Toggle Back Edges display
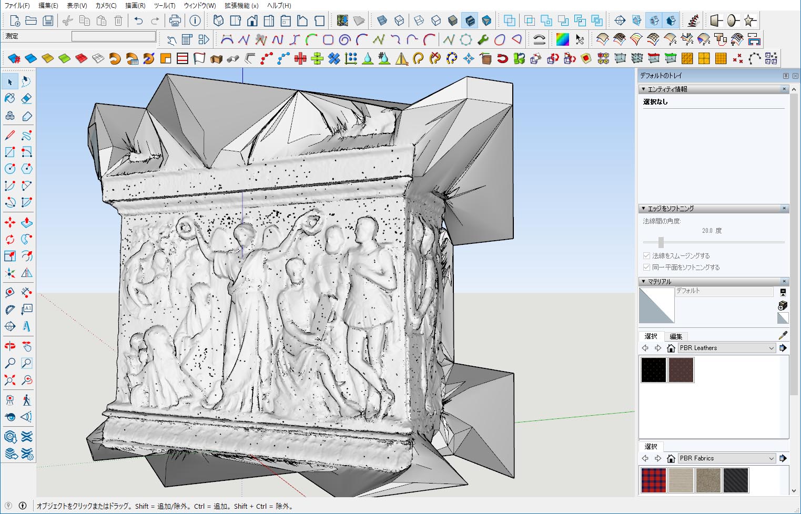The height and width of the screenshot is (514, 801). coord(399,20)
